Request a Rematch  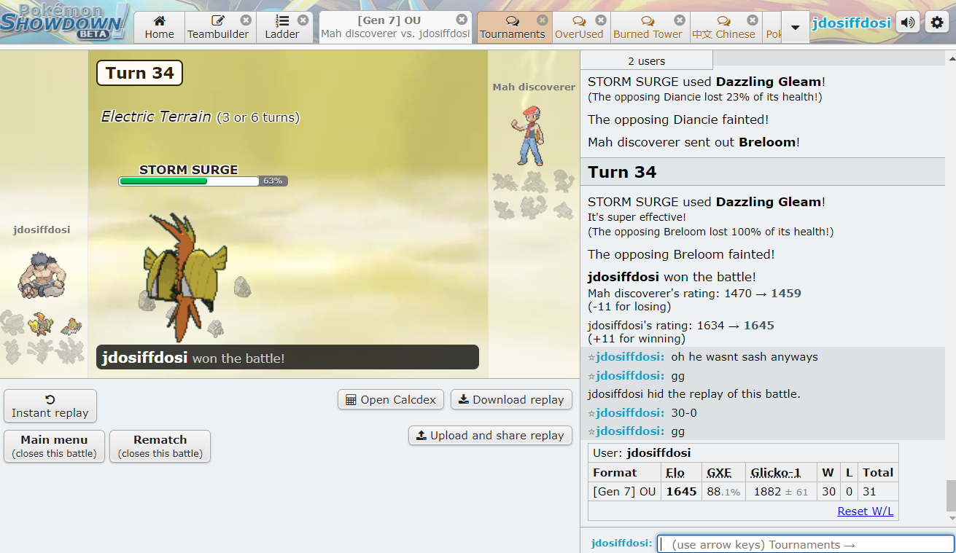pyautogui.click(x=160, y=446)
